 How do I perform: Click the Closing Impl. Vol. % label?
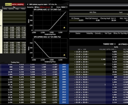(108, 18)
